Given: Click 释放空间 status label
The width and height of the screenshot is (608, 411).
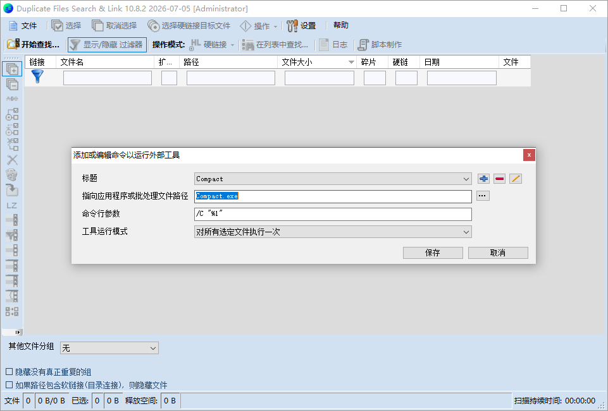Looking at the screenshot, I should point(141,400).
